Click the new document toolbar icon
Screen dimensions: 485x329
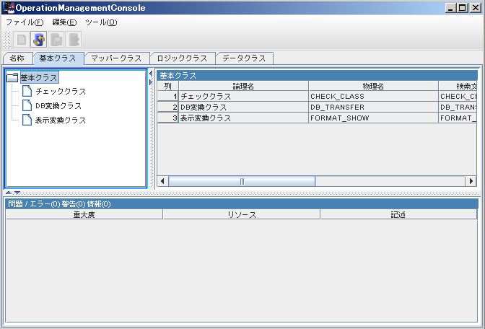[22, 40]
